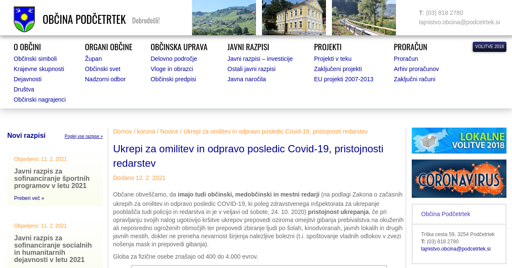Open the Župan menu link
The image size is (512, 268).
coord(93,59)
